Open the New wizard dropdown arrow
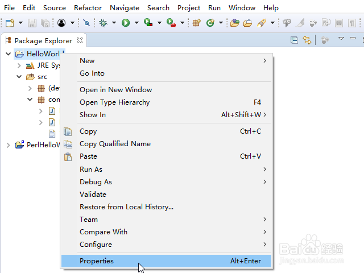Viewport: 364px width, 273px height. [x=20, y=23]
